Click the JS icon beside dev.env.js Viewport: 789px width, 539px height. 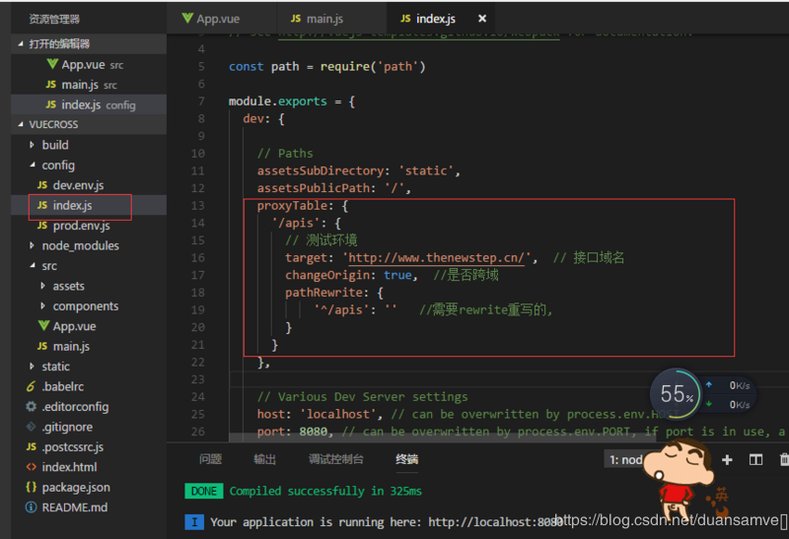42,185
